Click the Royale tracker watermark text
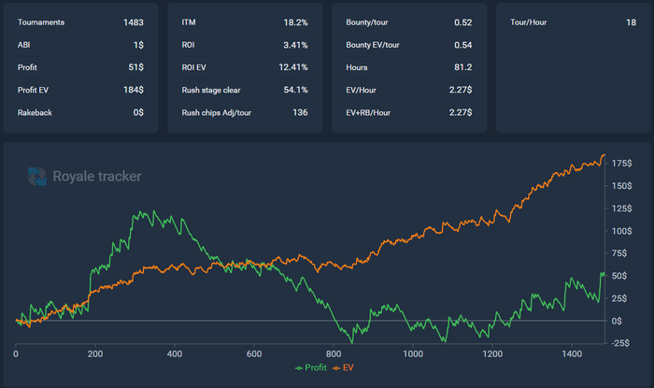 click(97, 176)
